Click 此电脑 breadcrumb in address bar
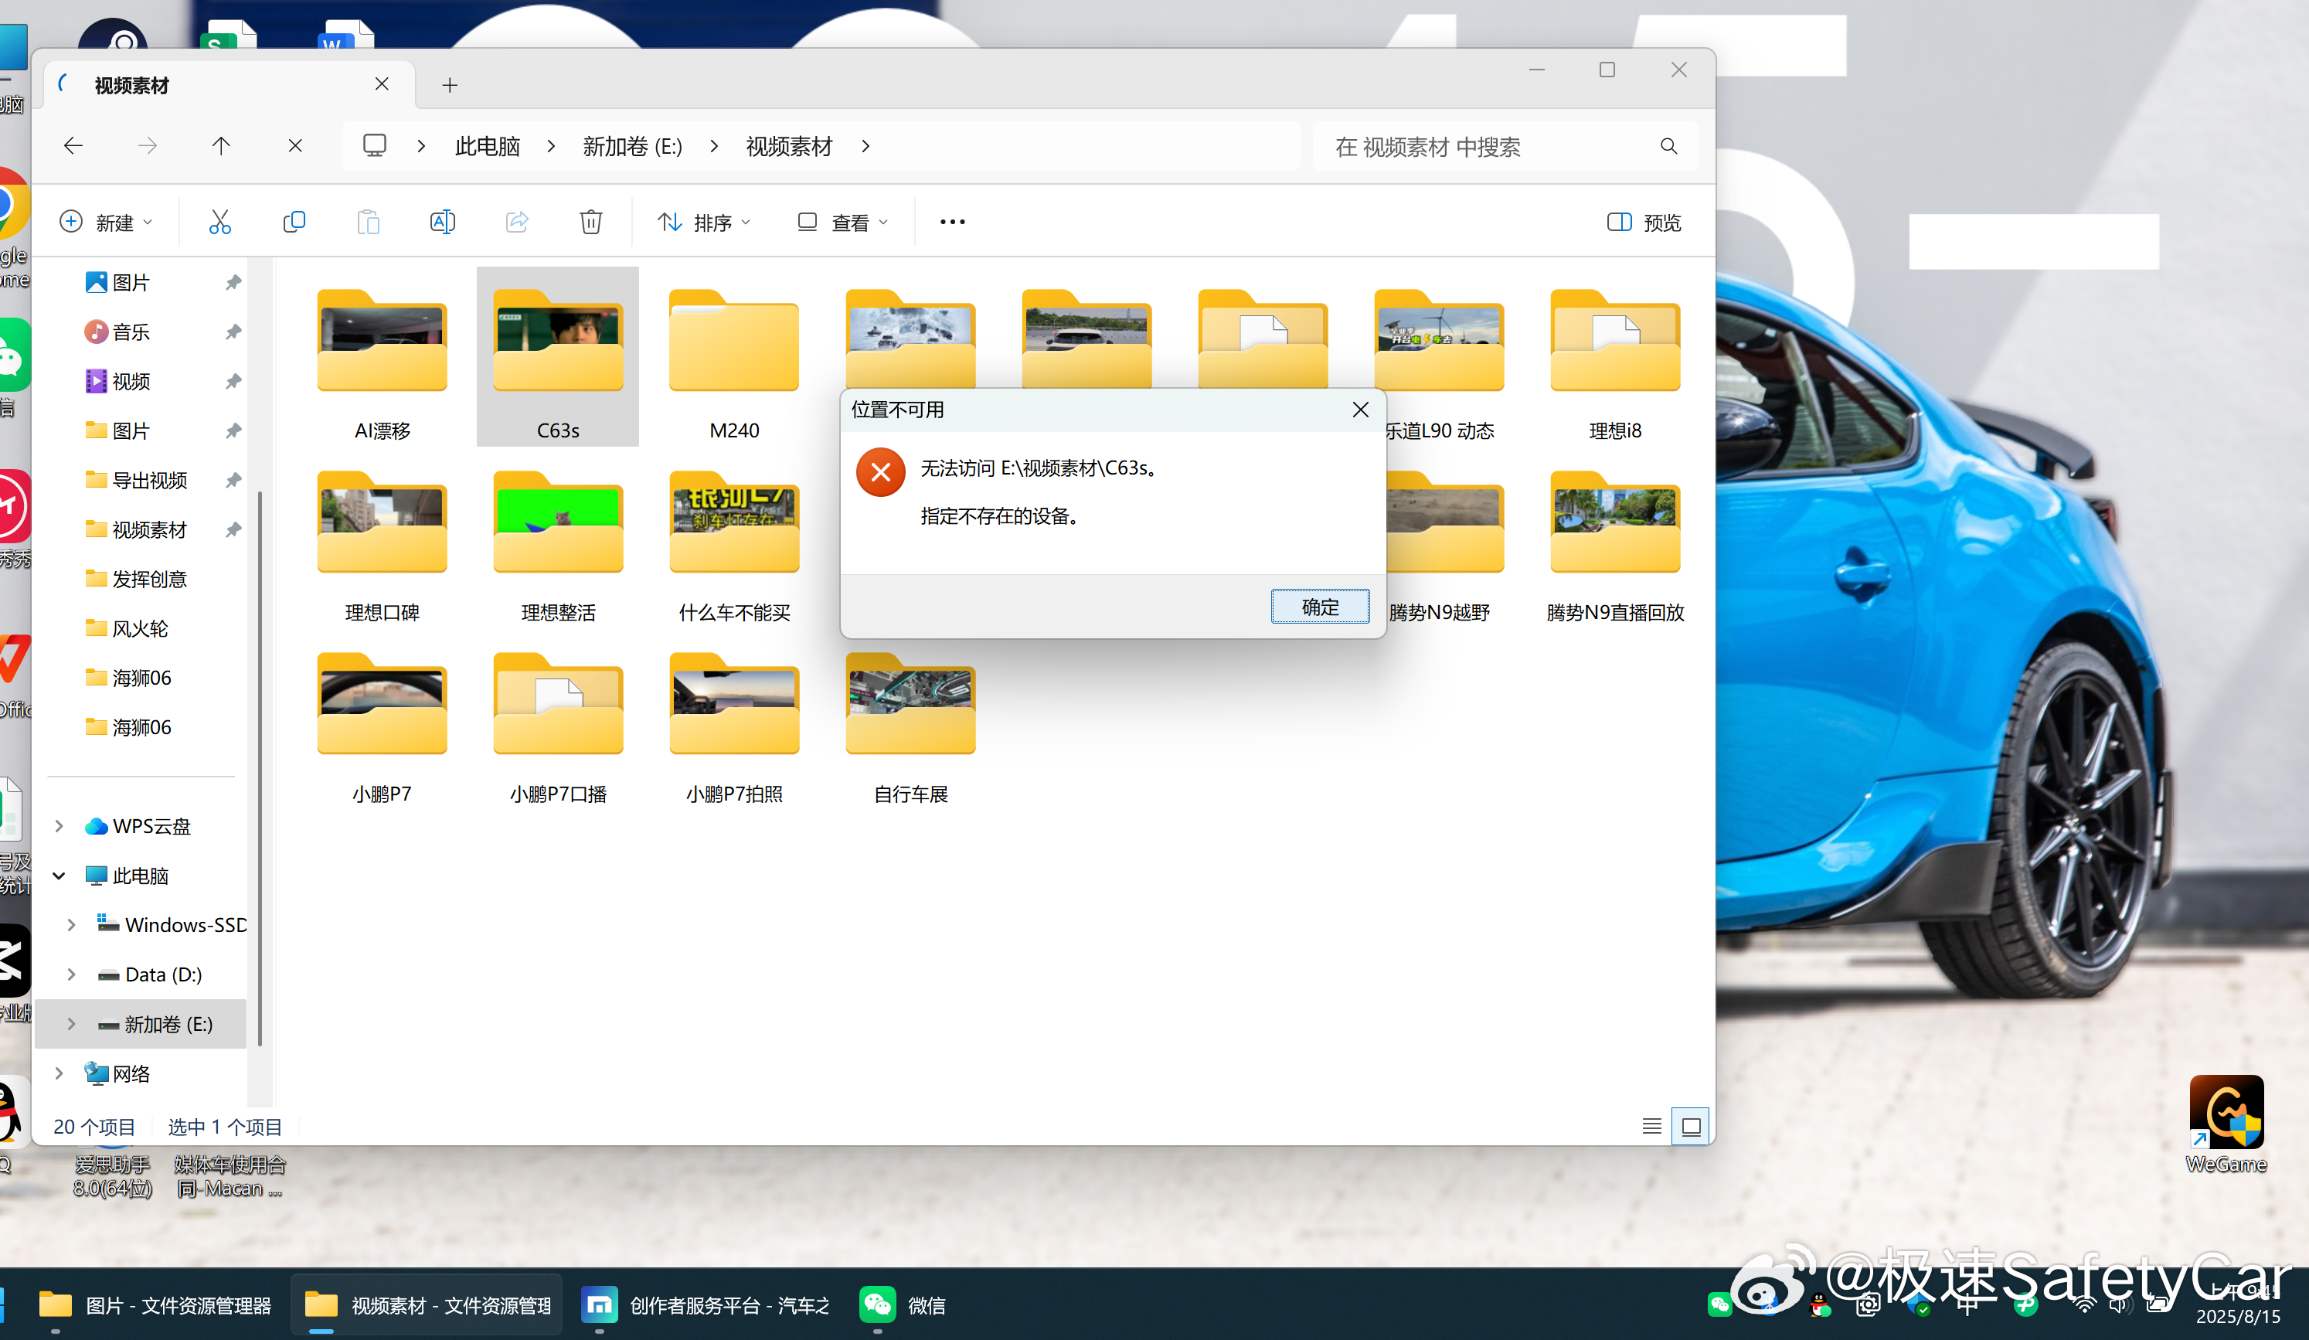 (488, 146)
